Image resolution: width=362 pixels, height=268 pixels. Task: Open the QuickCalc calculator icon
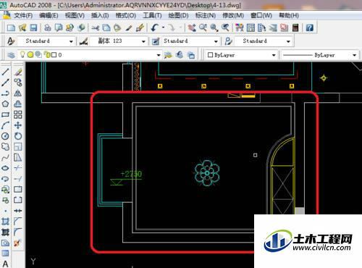[295, 28]
